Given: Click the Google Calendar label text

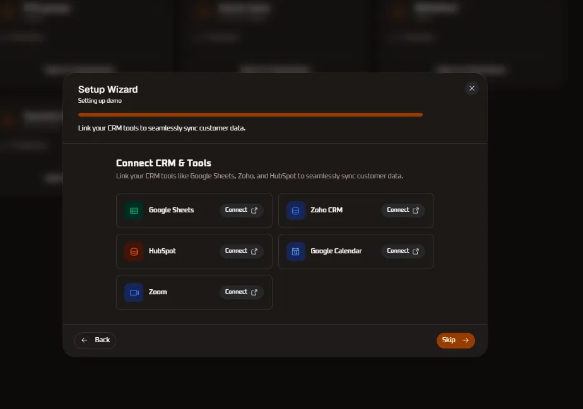Looking at the screenshot, I should tap(336, 251).
